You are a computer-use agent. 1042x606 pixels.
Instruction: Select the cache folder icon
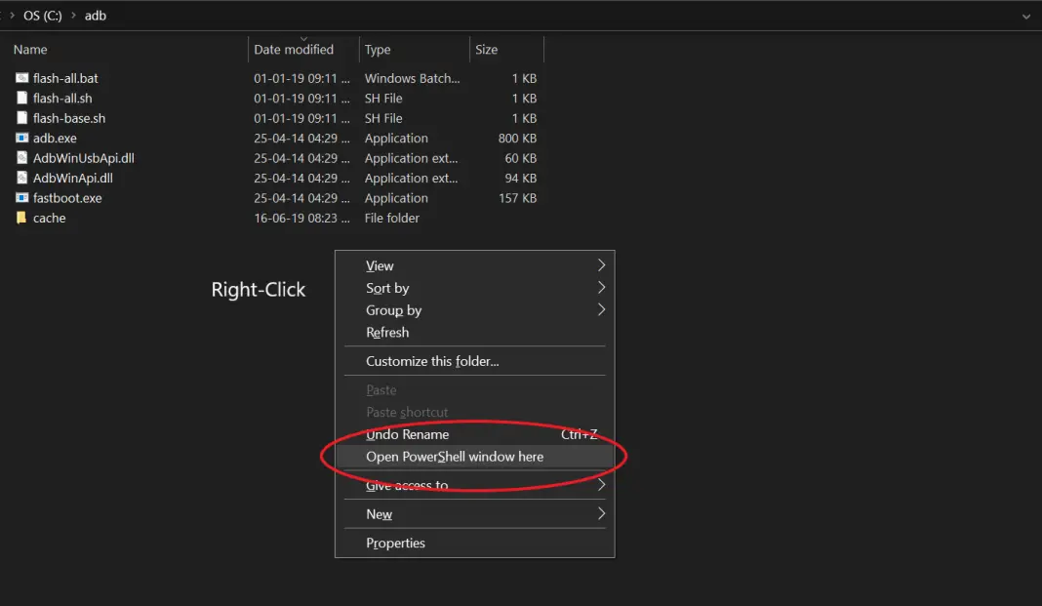click(22, 219)
